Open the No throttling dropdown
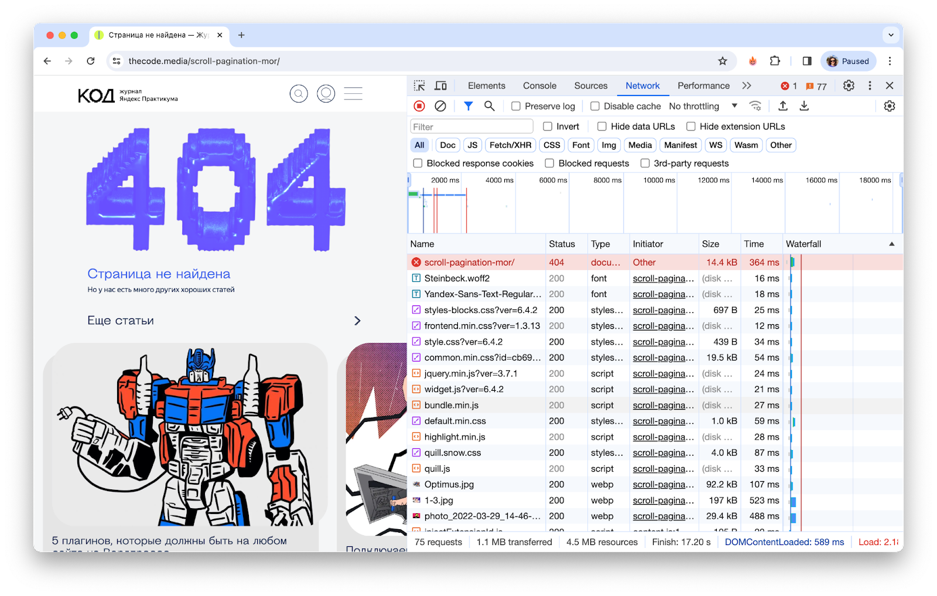Image resolution: width=937 pixels, height=596 pixels. click(703, 106)
